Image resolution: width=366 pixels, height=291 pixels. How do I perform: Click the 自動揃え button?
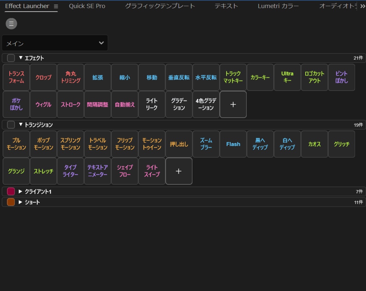pyautogui.click(x=125, y=104)
